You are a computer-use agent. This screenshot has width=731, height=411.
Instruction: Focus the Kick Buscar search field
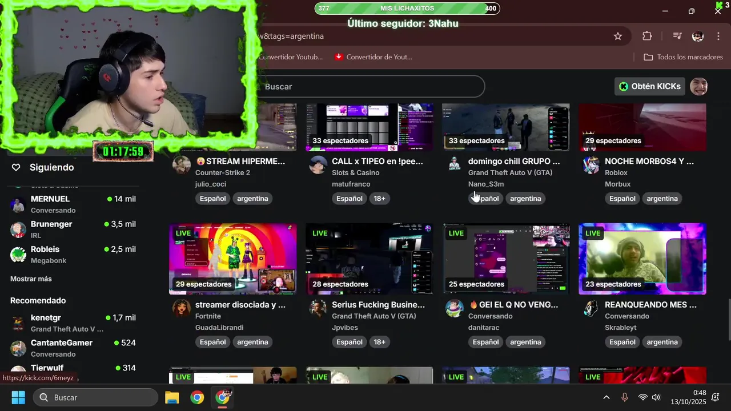click(371, 86)
